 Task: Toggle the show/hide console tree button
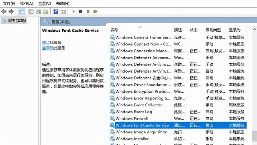point(21,12)
